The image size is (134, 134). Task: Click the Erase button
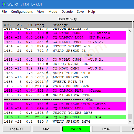(106, 129)
